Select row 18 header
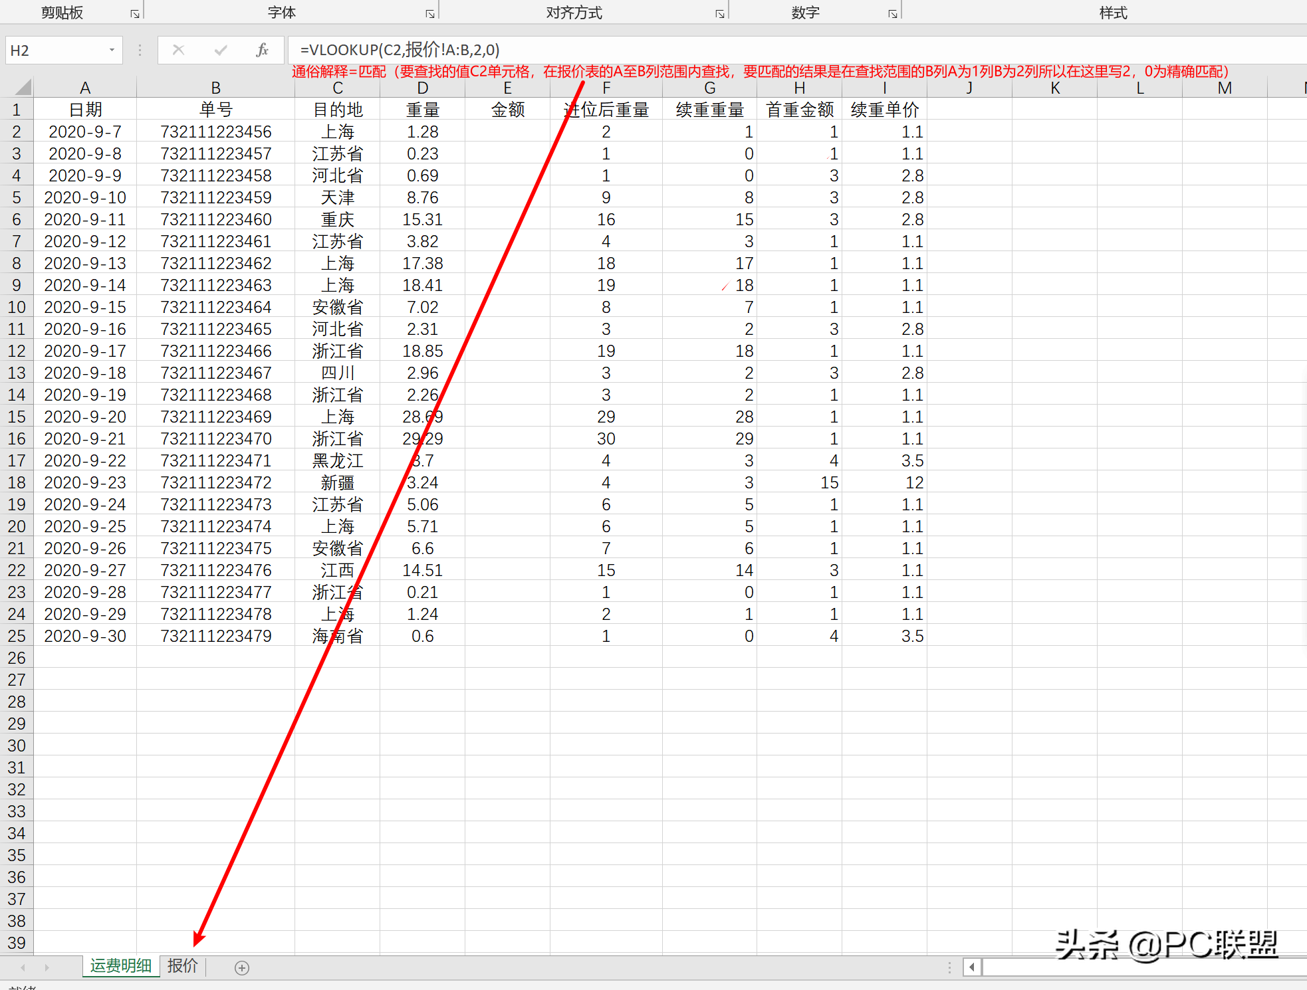This screenshot has width=1307, height=990. (17, 482)
